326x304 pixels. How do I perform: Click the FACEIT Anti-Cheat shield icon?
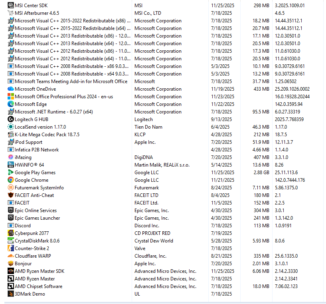[x=11, y=195]
